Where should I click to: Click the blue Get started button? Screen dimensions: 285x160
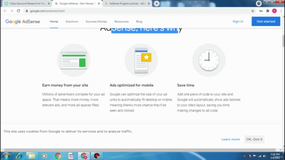[266, 21]
